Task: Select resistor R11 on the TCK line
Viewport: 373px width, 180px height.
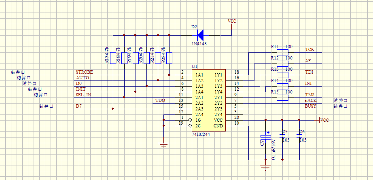Action: [x=282, y=52]
